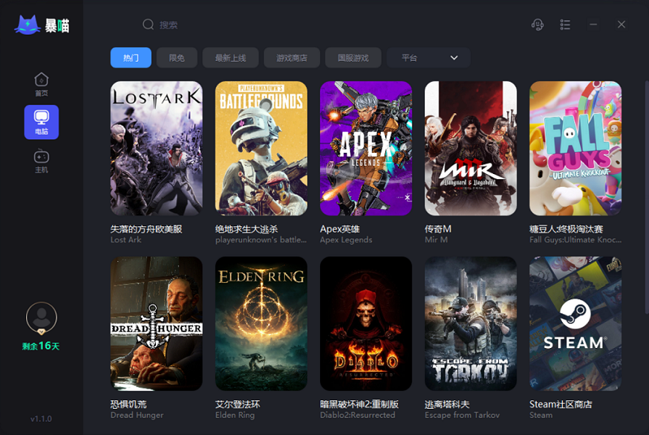Screen dimensions: 649x435
Task: Click the 暴喵 cat logo
Action: pos(28,25)
